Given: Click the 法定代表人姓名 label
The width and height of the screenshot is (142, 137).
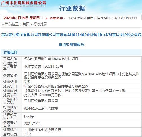Looking at the screenshot, I should click(x=10, y=116).
